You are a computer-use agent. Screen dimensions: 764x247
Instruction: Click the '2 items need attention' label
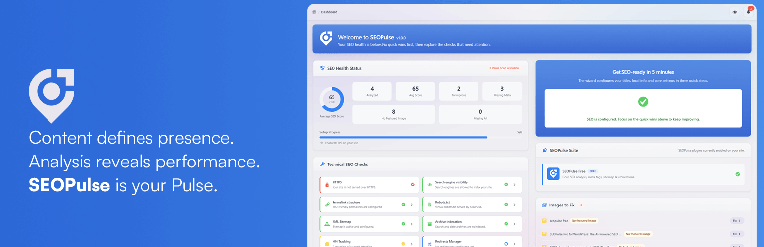click(504, 68)
